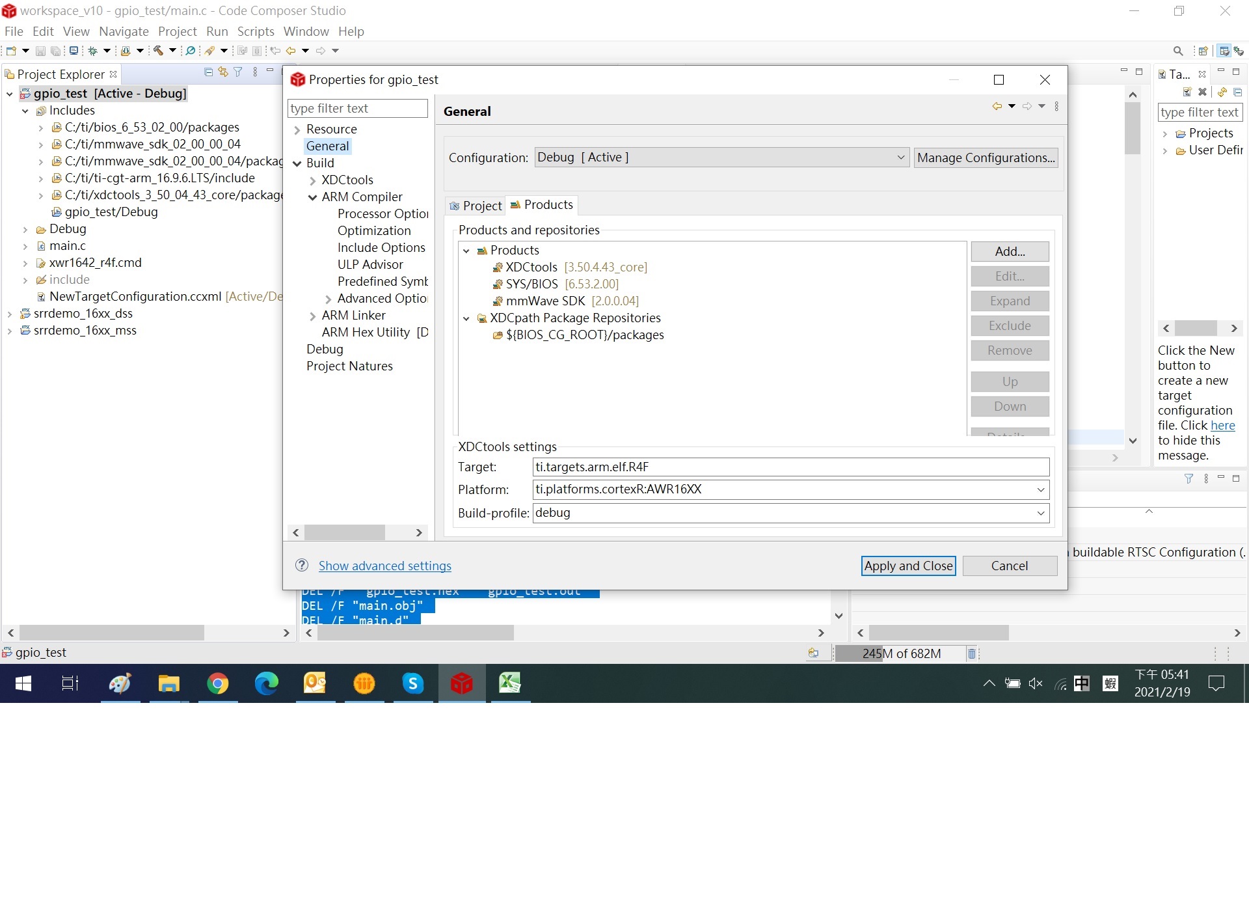Viewport: 1249px width, 906px height.
Task: Select main.c in Project Explorer
Action: [67, 245]
